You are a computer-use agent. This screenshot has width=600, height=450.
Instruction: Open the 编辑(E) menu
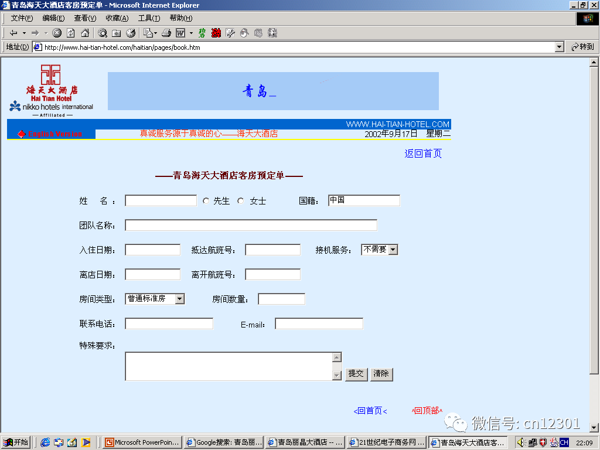pos(53,18)
